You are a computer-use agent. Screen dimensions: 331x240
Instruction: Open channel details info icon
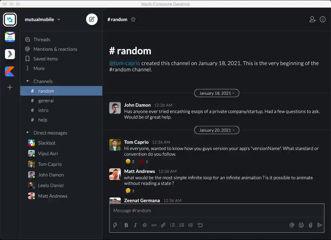pos(323,19)
